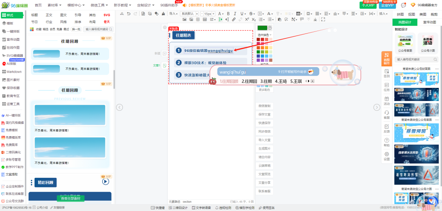Click the Bold formatting icon

pyautogui.click(x=228, y=14)
